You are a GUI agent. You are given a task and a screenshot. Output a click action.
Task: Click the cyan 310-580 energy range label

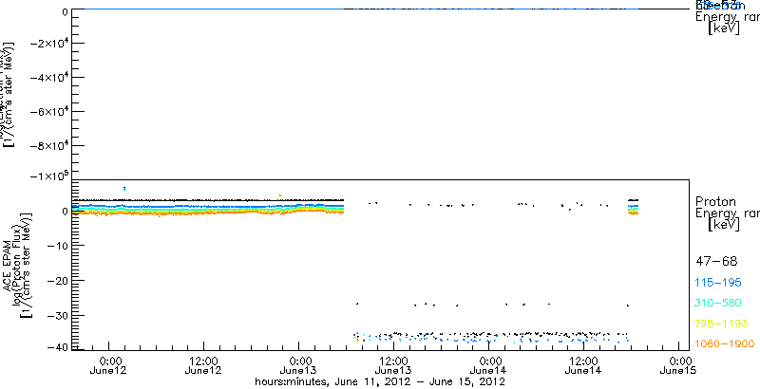[719, 304]
